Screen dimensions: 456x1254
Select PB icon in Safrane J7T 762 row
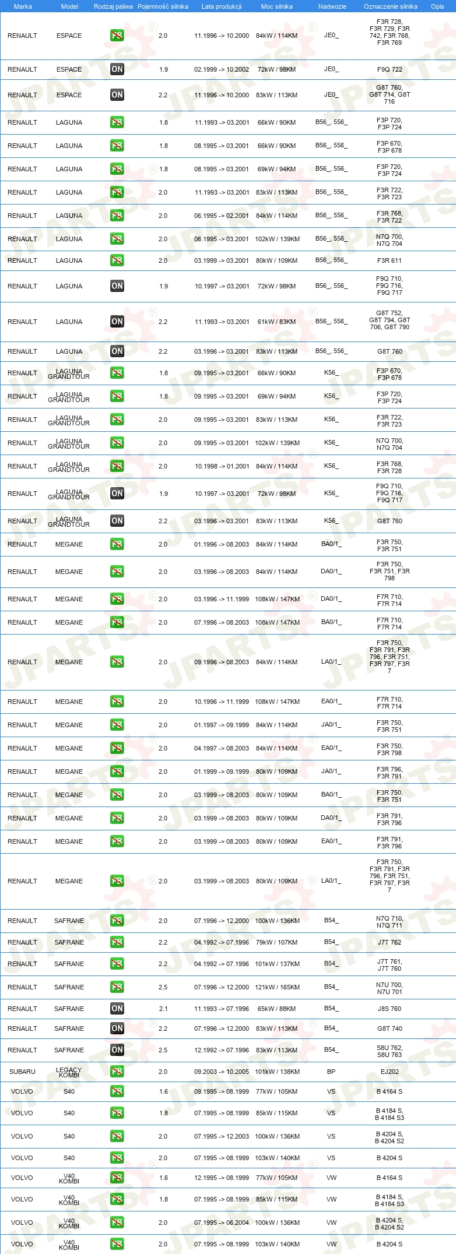pos(117,942)
